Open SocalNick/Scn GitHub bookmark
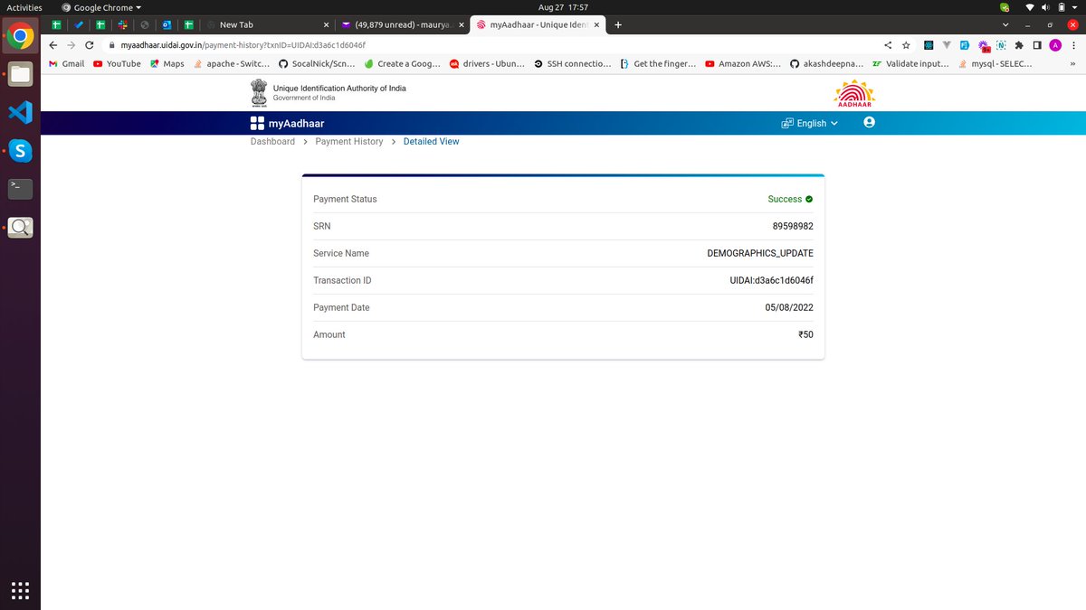This screenshot has height=610, width=1086. 316,64
